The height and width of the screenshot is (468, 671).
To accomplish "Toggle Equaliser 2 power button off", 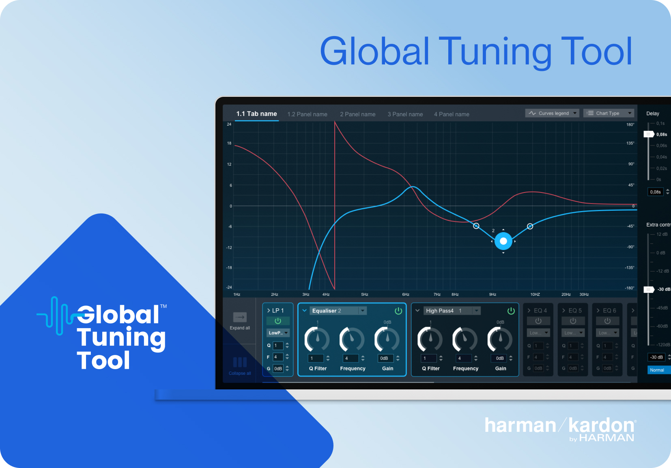I will click(398, 311).
